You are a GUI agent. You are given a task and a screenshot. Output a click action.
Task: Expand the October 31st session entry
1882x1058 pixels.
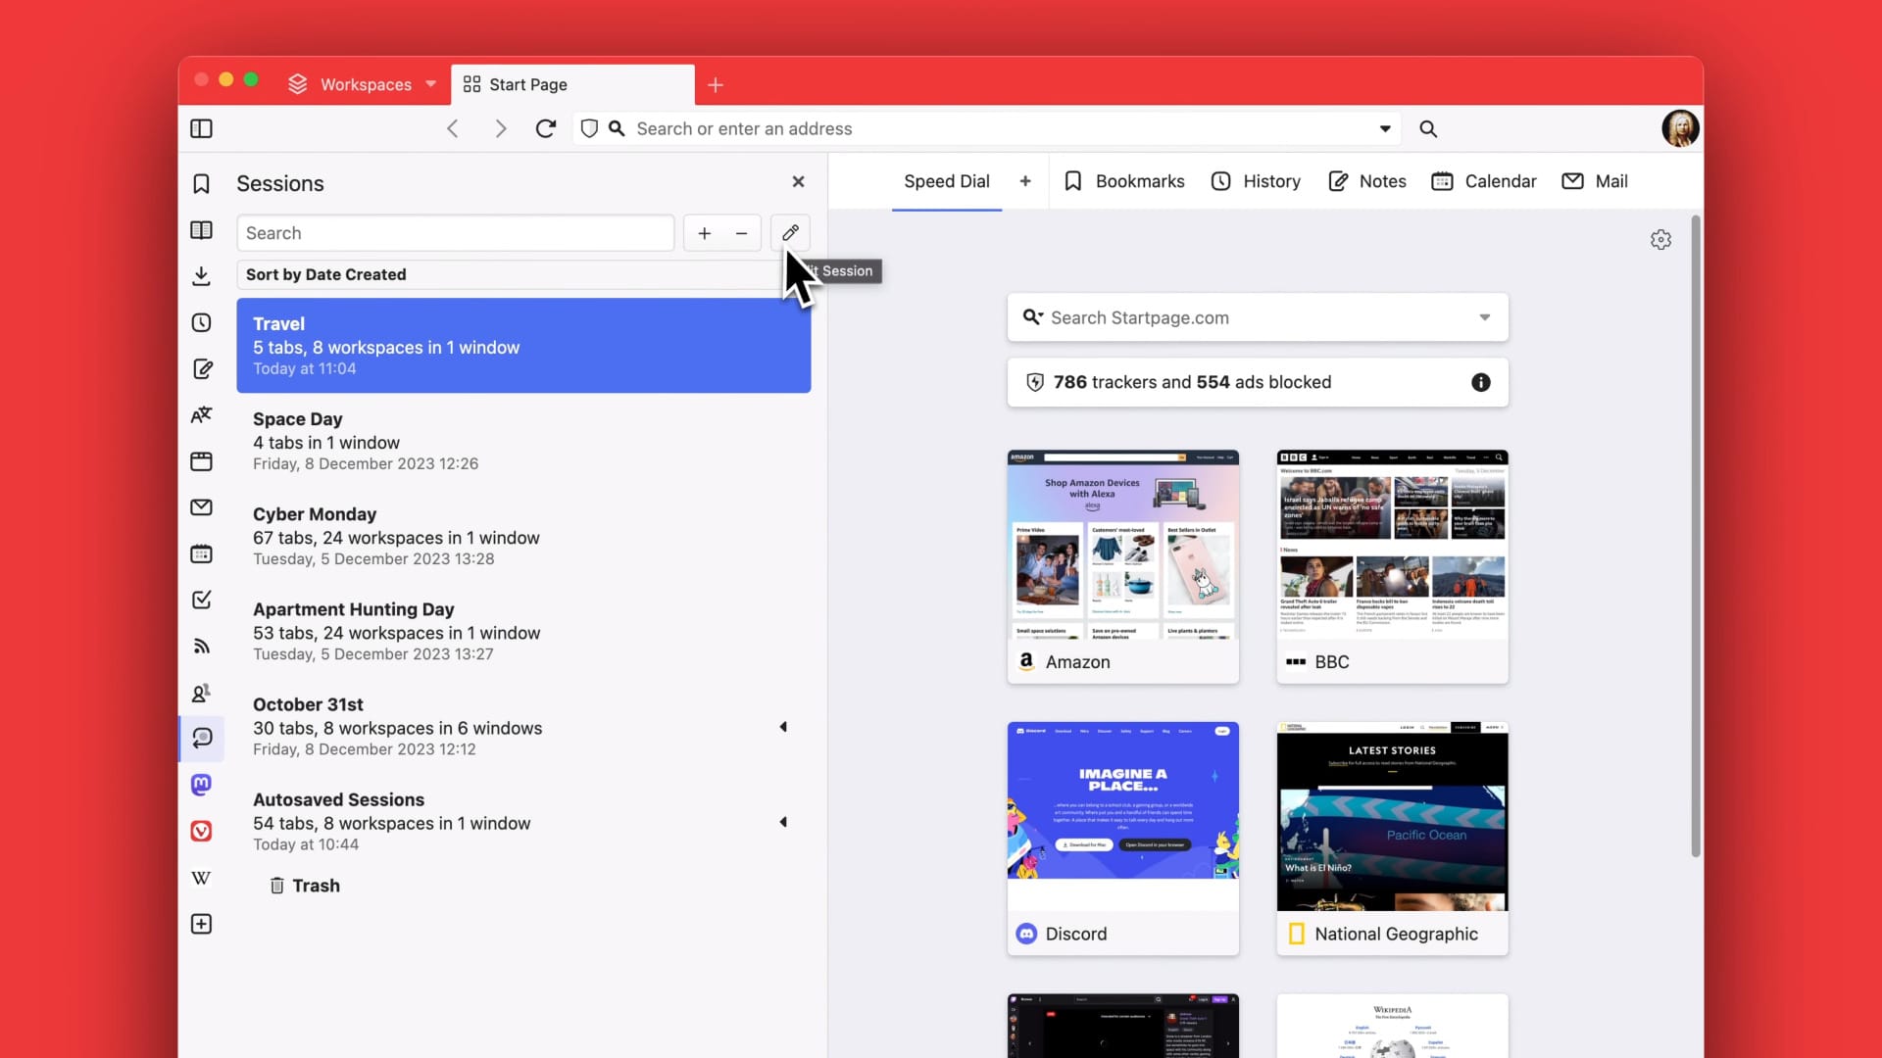tap(783, 726)
